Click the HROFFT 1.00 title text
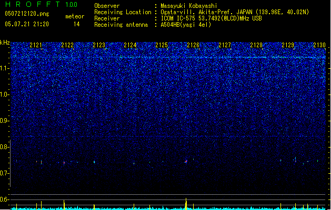This screenshot has width=331, height=210. pos(42,4)
